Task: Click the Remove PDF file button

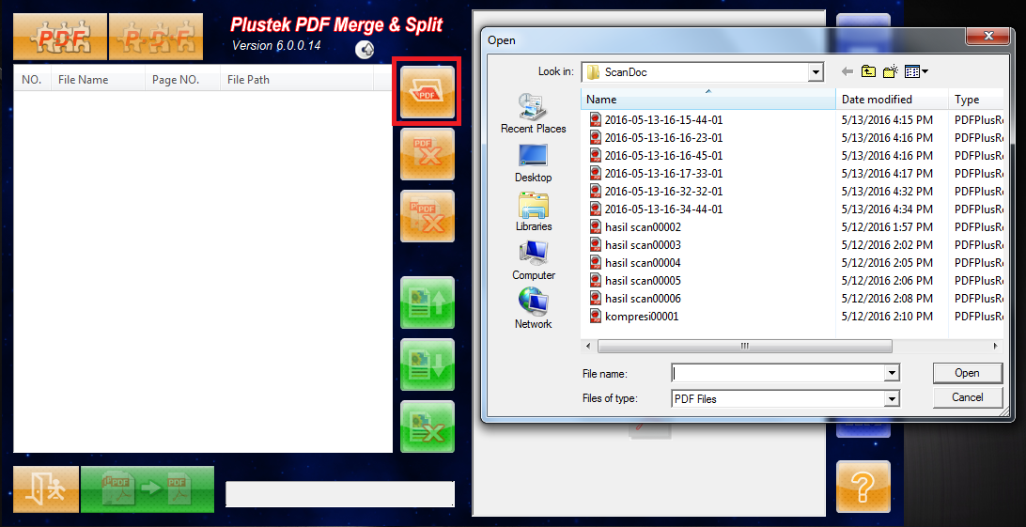Action: tap(427, 154)
